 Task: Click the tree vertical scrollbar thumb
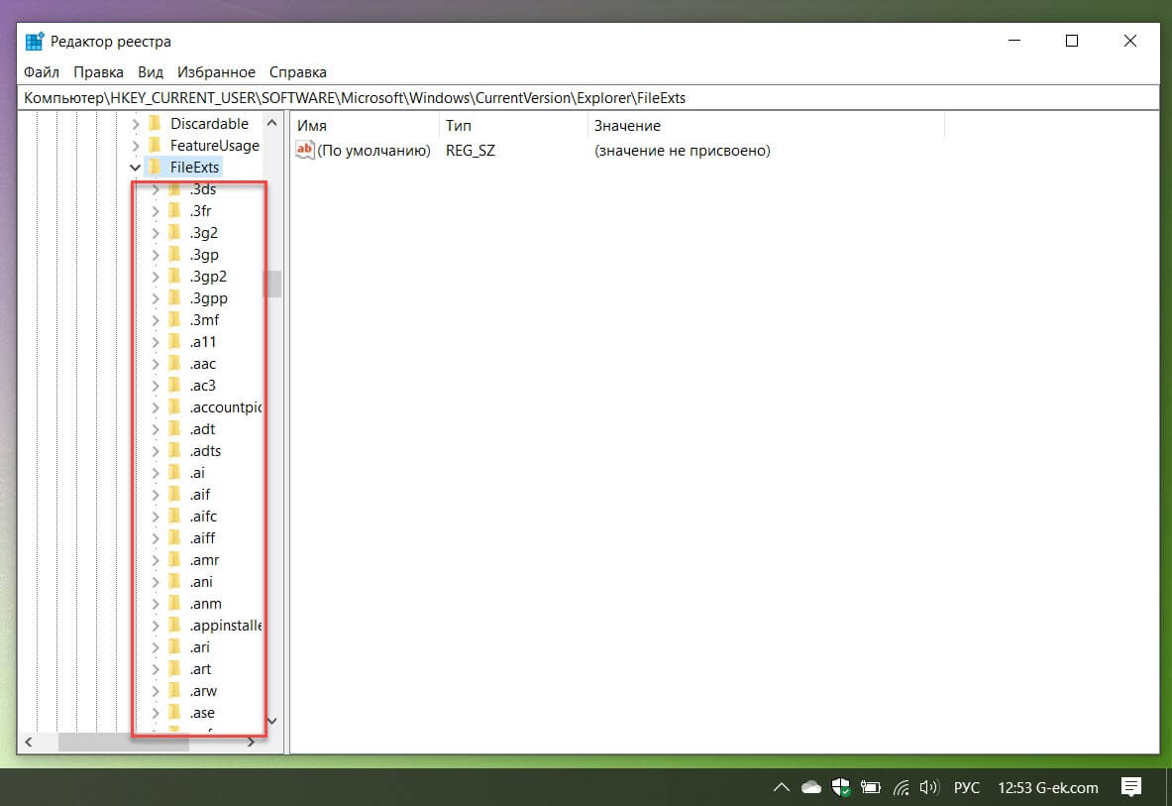[272, 285]
